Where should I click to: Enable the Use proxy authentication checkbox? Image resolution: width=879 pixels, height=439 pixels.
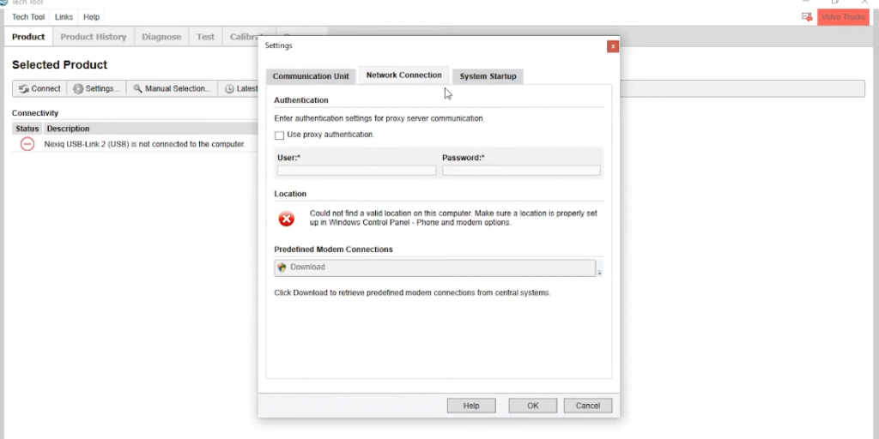[x=279, y=135]
